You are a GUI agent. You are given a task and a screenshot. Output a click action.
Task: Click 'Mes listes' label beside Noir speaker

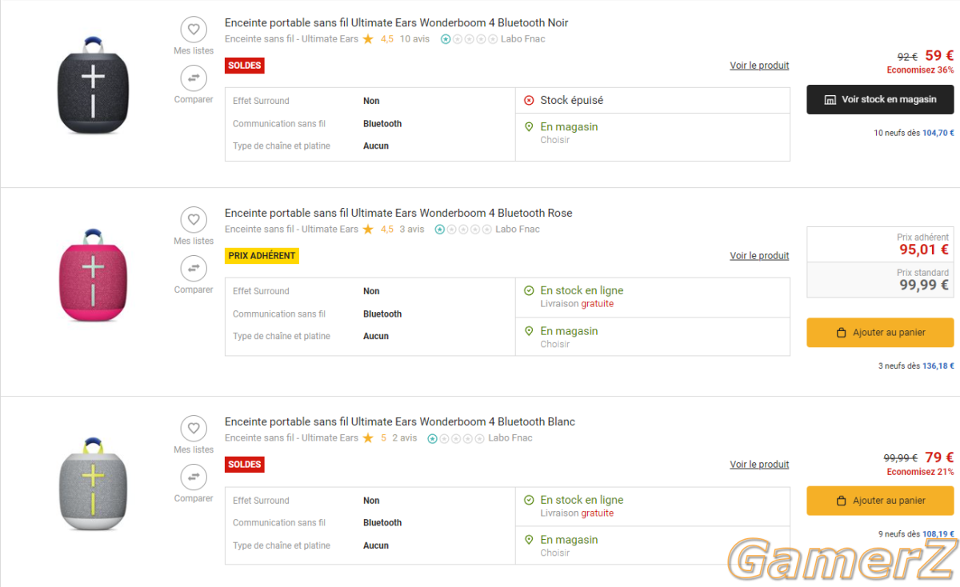194,51
